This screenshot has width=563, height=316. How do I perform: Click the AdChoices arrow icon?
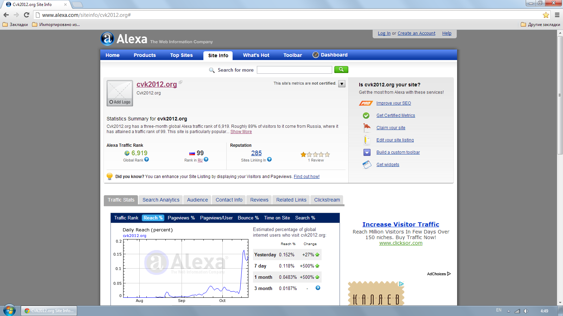click(x=449, y=274)
